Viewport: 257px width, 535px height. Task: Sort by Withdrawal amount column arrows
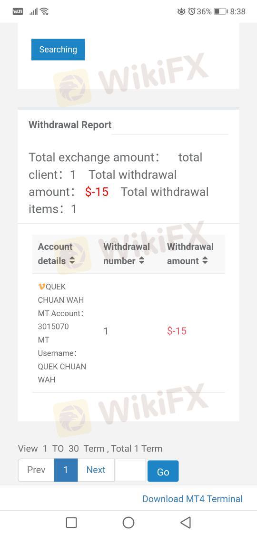pyautogui.click(x=205, y=261)
